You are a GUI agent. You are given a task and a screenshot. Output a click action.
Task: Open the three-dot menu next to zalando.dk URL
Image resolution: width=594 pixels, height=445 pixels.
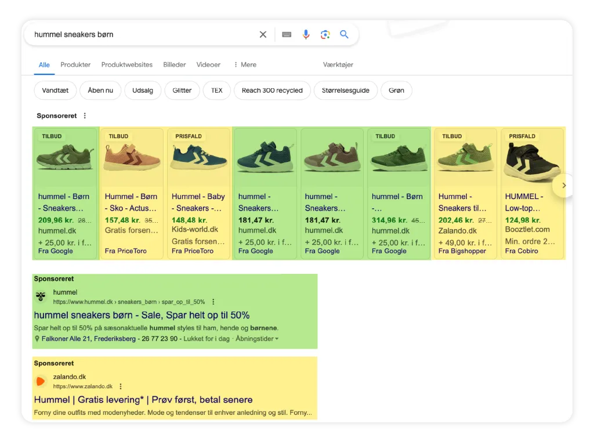121,386
